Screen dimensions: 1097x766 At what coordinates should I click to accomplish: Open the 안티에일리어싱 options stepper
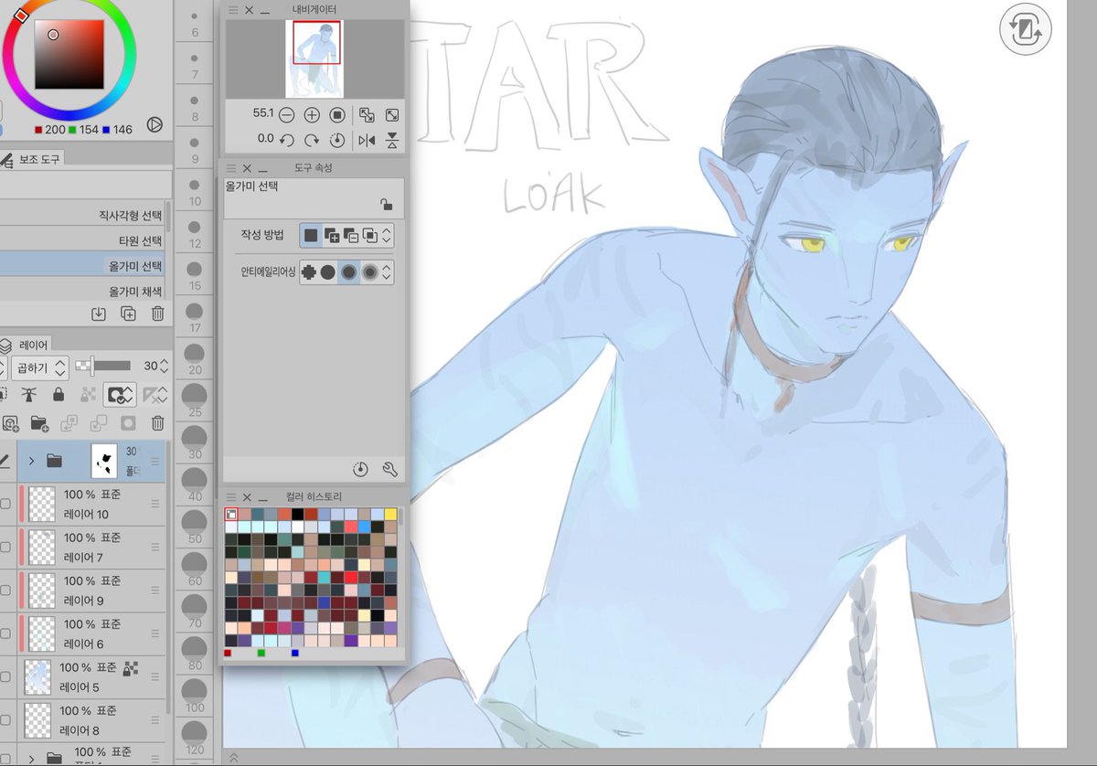click(387, 272)
